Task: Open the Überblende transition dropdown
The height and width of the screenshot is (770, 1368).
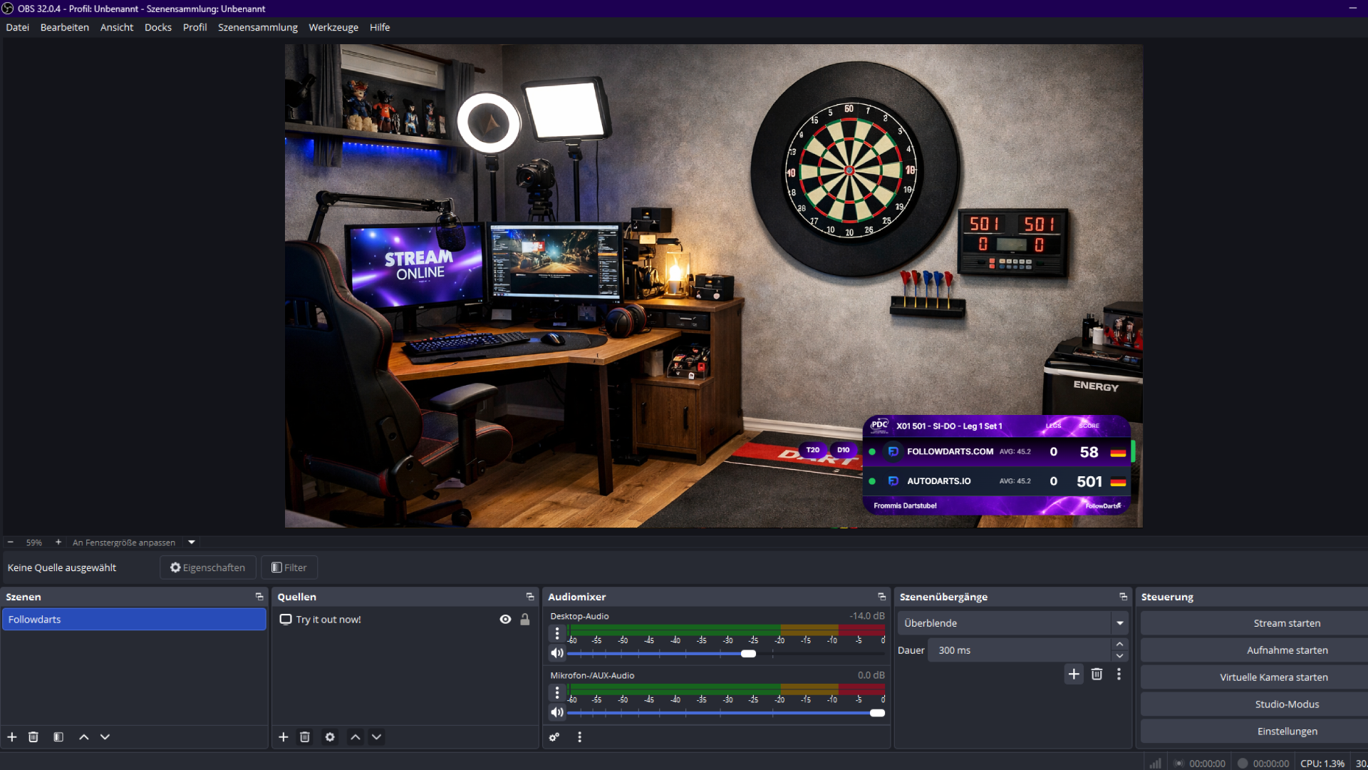Action: [x=1119, y=622]
